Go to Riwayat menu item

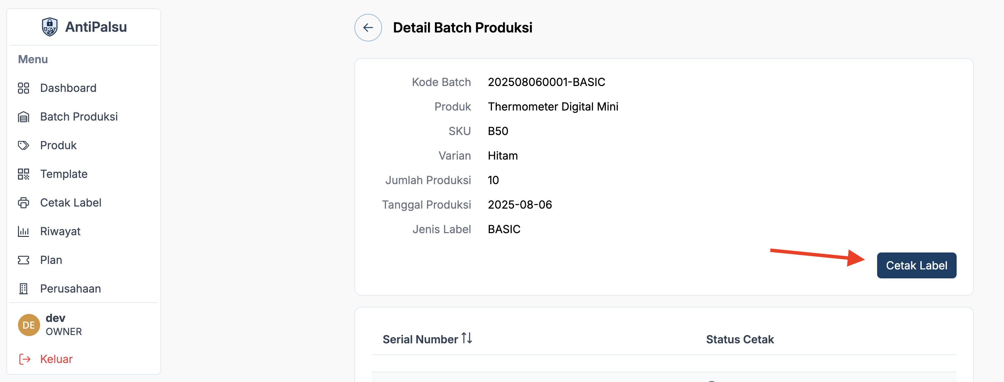pos(60,231)
